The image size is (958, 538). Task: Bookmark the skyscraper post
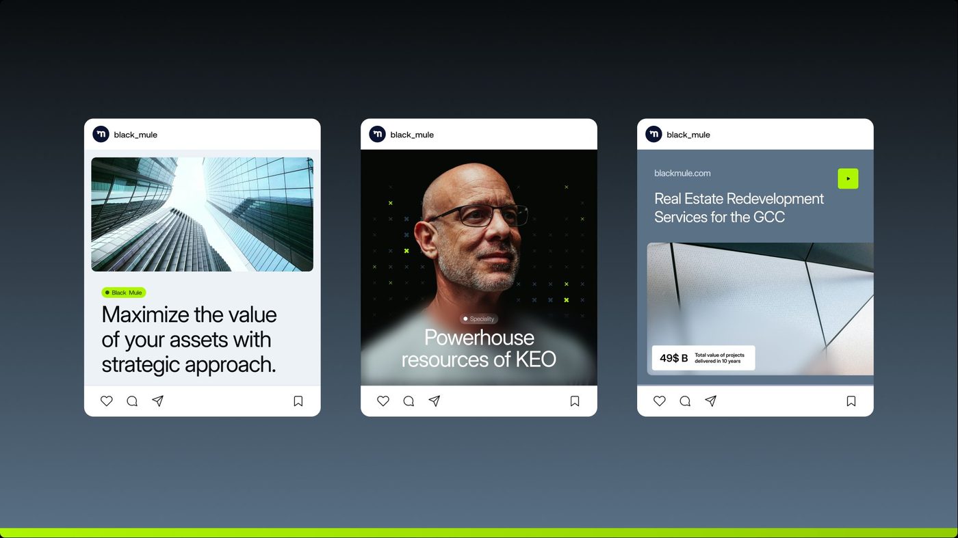coord(298,401)
